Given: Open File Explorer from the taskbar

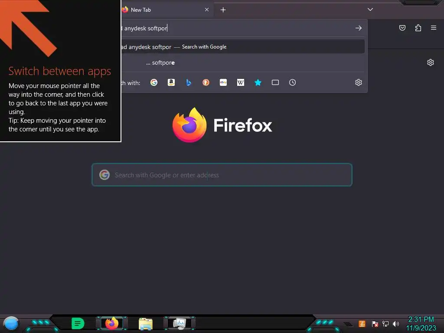Looking at the screenshot, I should [146, 324].
